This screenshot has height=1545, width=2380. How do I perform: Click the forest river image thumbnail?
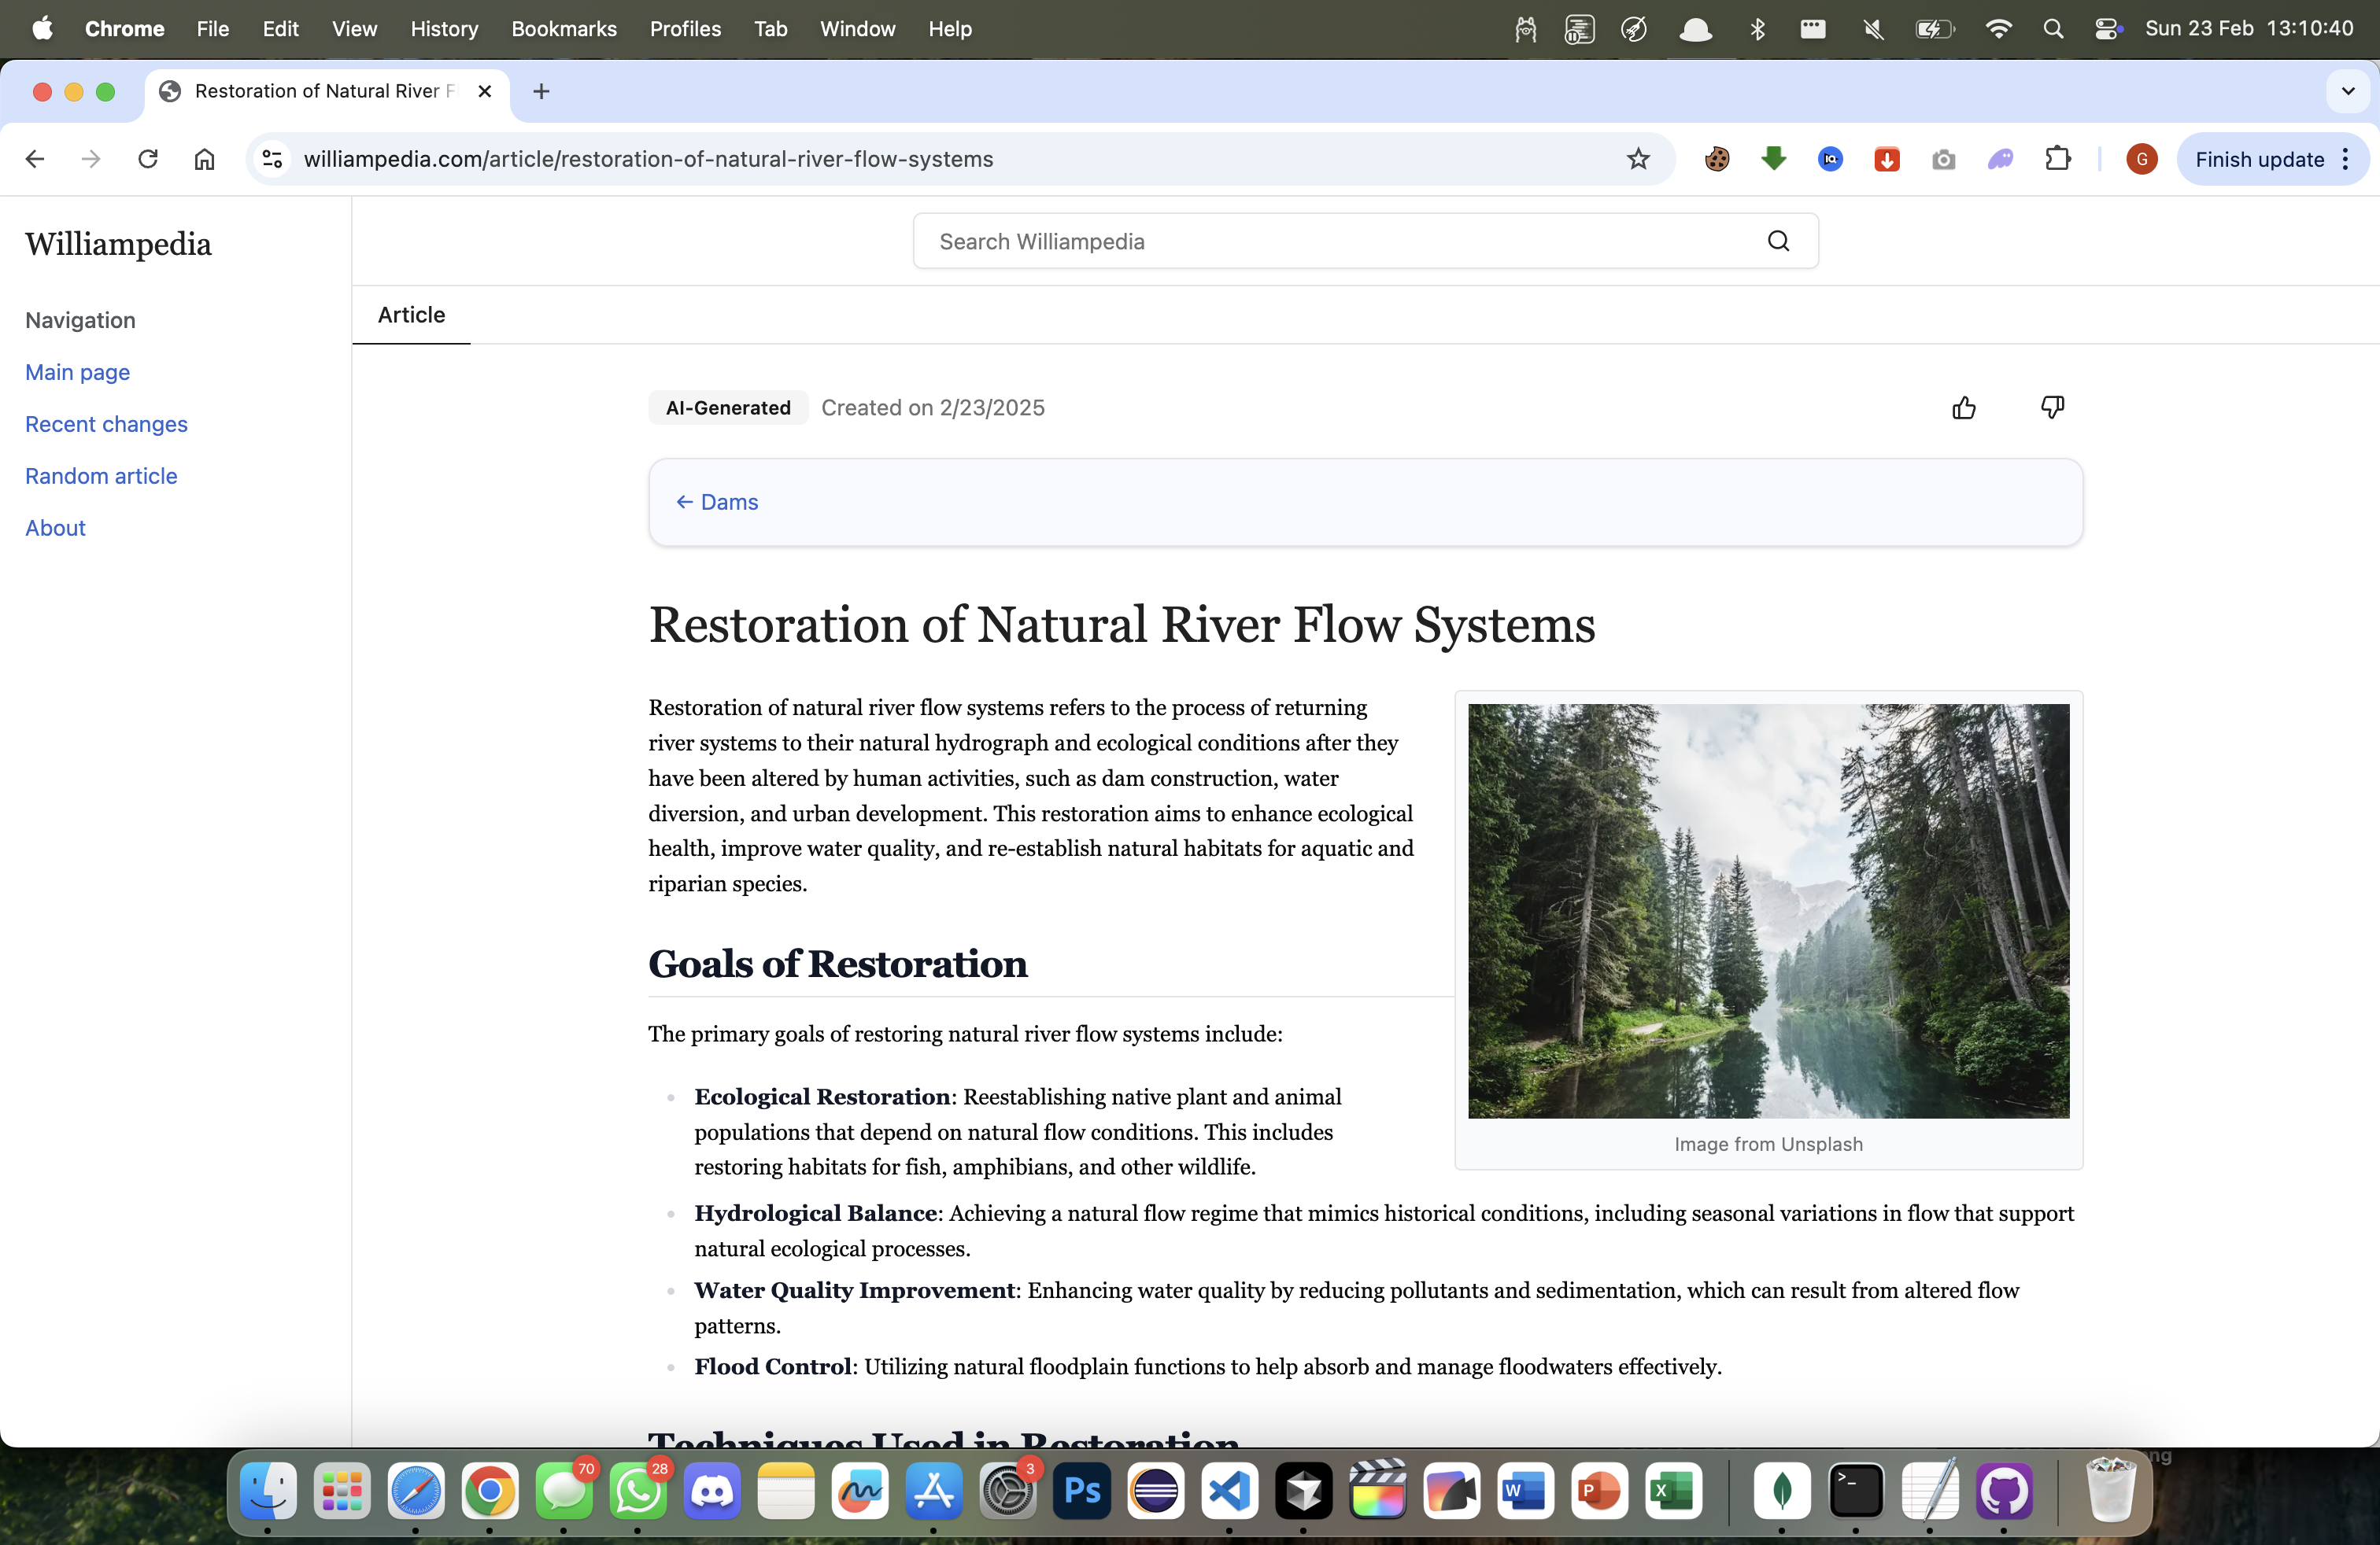click(1768, 910)
